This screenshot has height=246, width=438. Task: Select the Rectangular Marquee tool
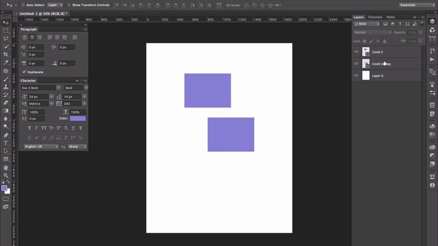[6, 31]
